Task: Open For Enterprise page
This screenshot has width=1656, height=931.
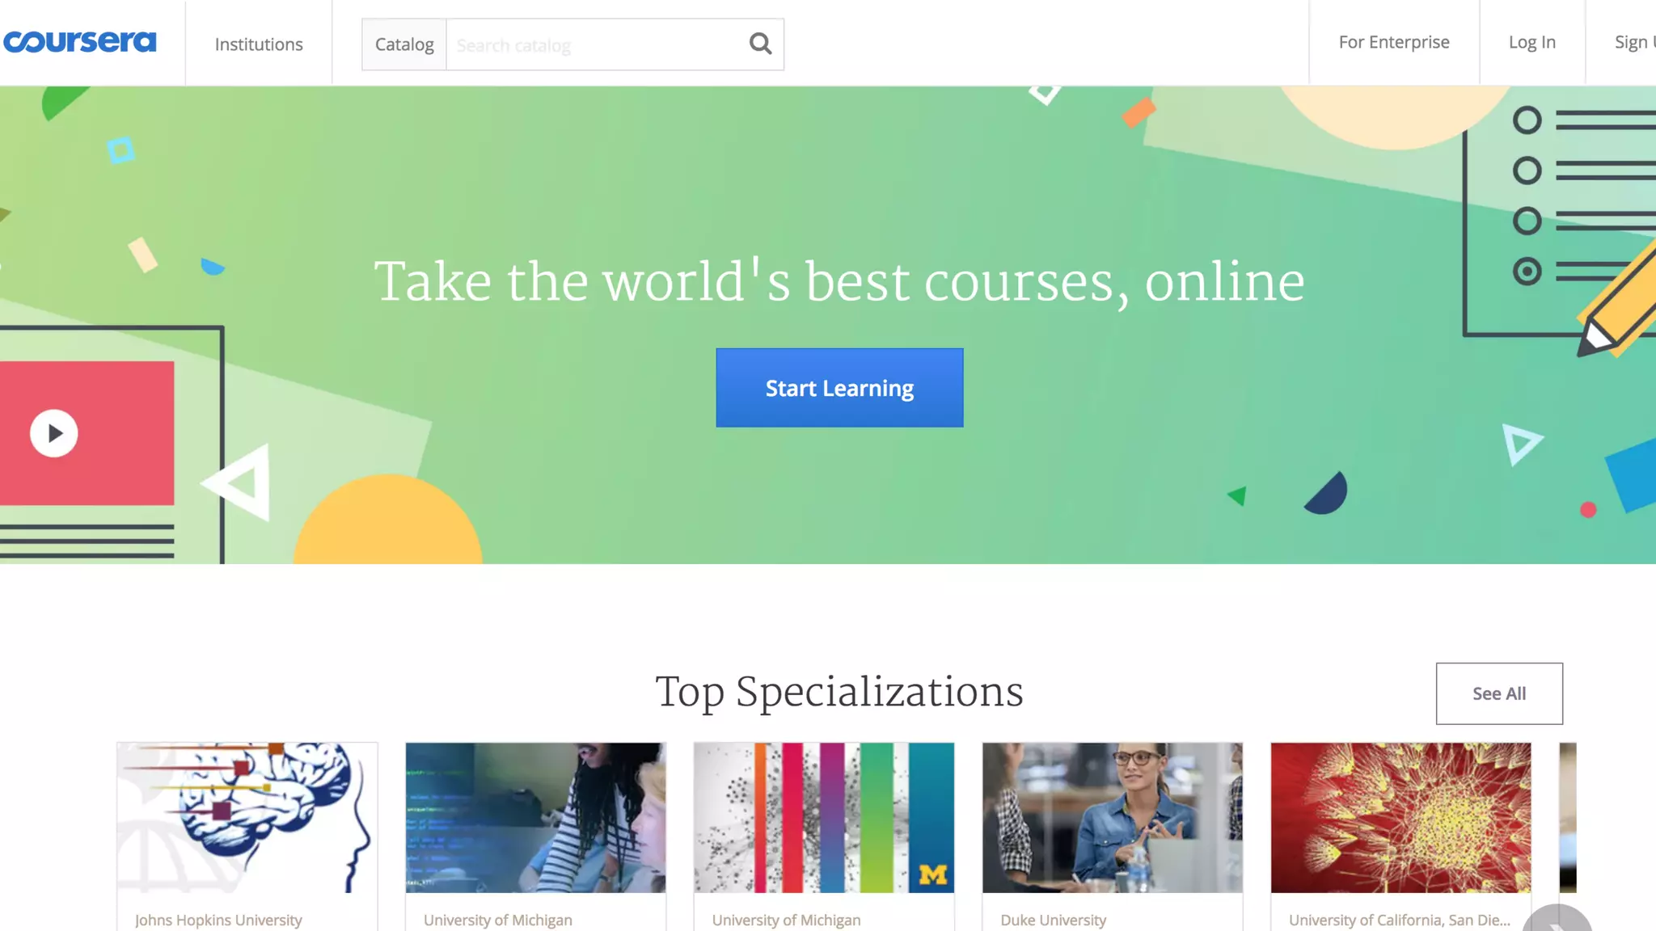Action: [x=1394, y=42]
